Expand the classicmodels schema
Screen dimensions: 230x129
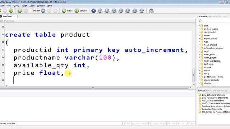199,32
